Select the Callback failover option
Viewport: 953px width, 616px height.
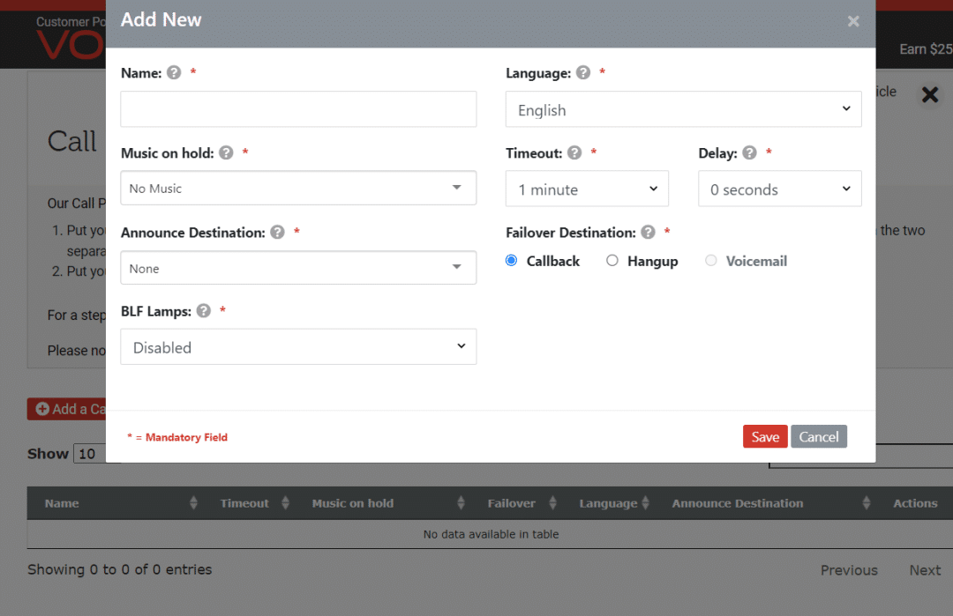pos(512,261)
